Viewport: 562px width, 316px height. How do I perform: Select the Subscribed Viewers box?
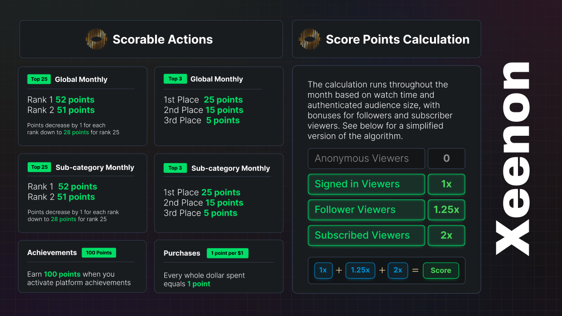pyautogui.click(x=366, y=235)
